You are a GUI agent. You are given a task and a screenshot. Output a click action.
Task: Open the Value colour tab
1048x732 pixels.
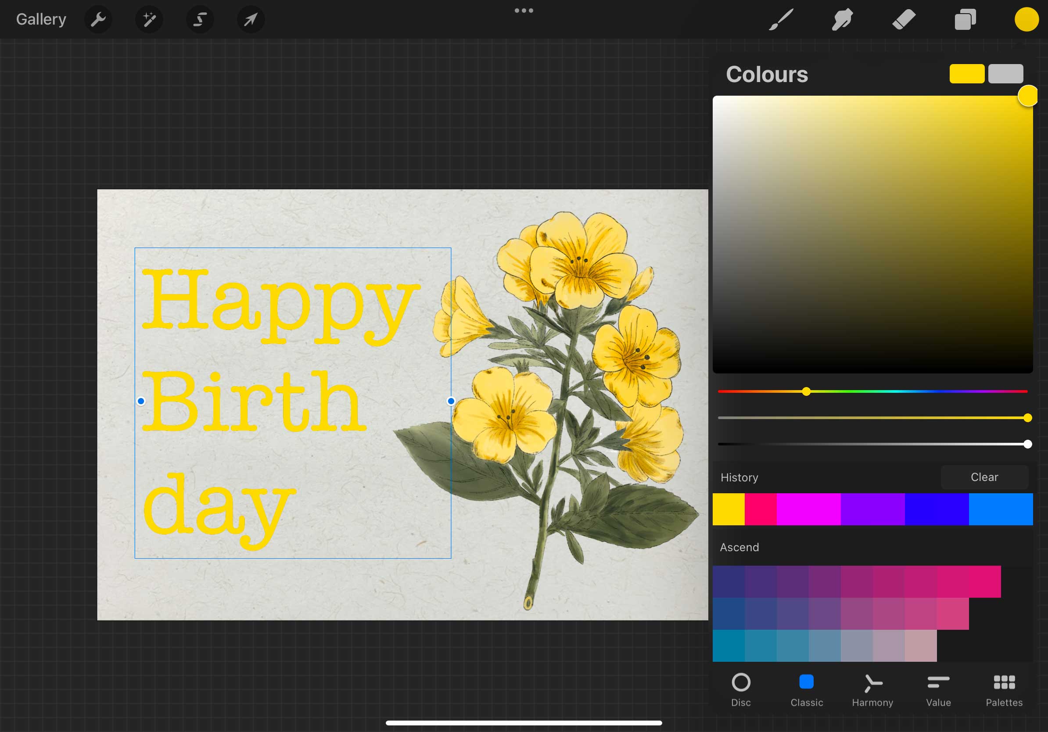click(x=938, y=689)
